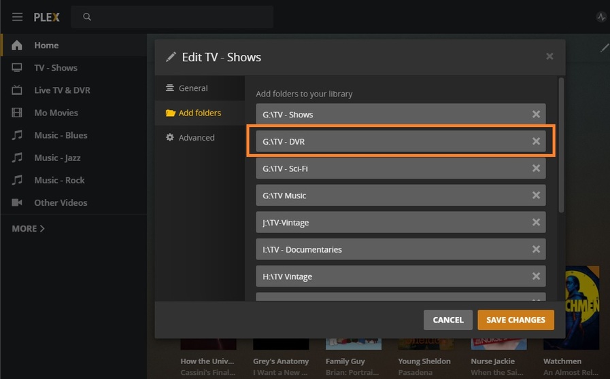Click the Advanced gear icon

click(170, 137)
